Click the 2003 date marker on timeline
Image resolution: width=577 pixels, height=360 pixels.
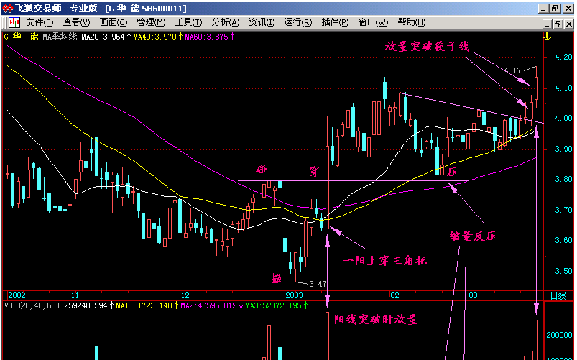294,295
